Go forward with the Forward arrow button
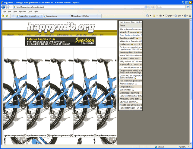The width and height of the screenshot is (193, 149). [x=7, y=7]
